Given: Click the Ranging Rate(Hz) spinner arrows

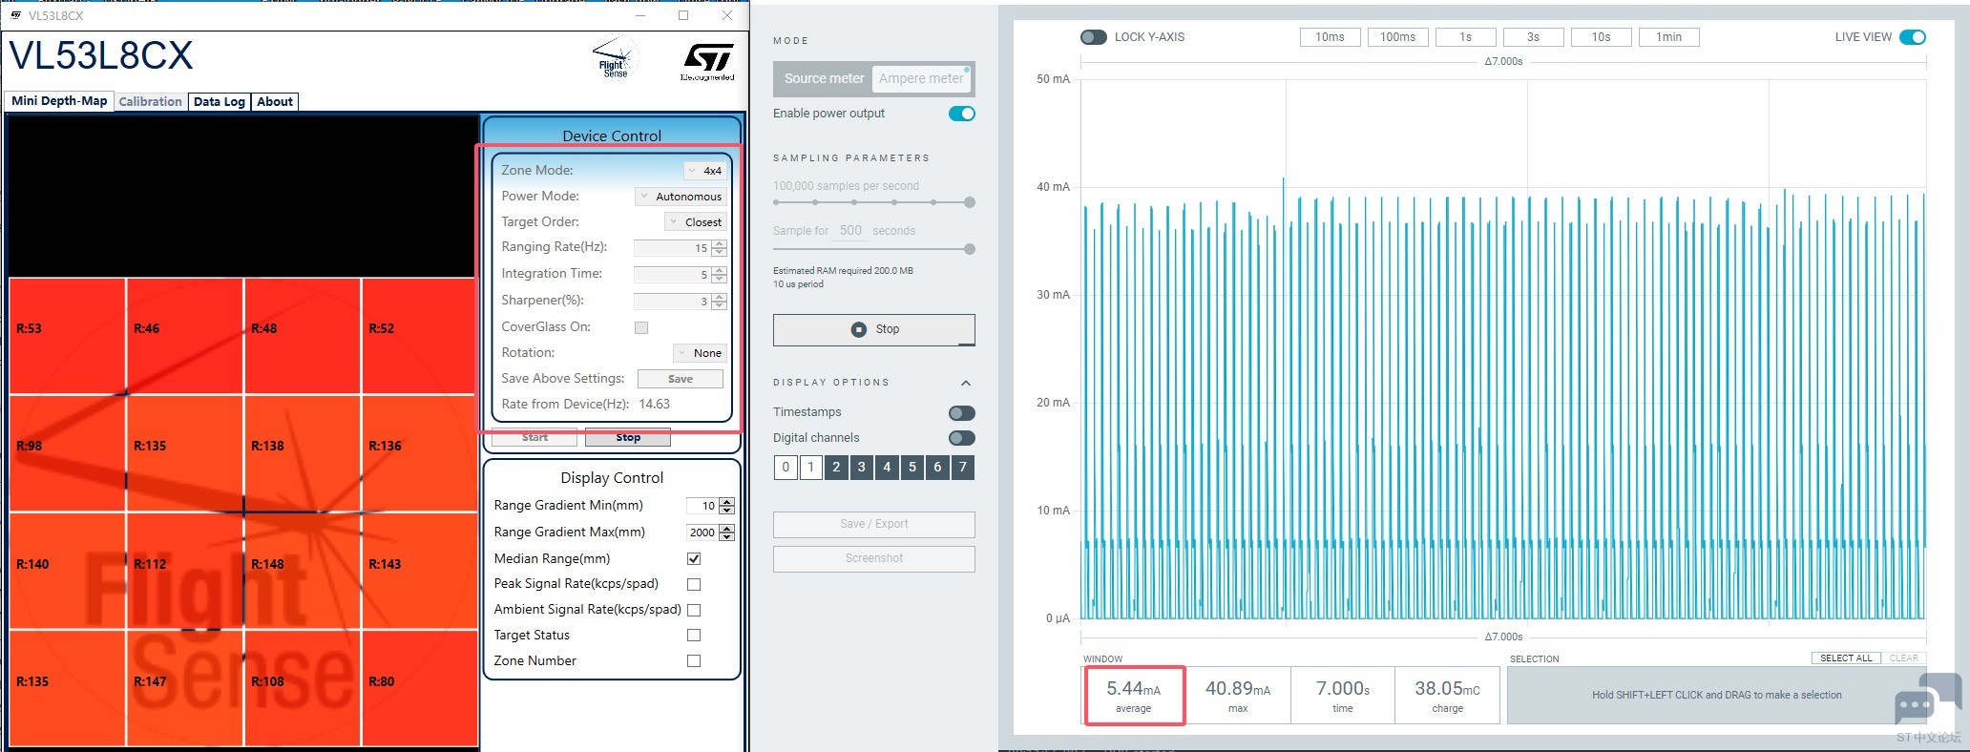Looking at the screenshot, I should pos(720,248).
